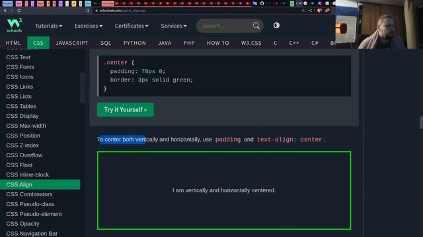Click the W3Schools logo

[15, 25]
